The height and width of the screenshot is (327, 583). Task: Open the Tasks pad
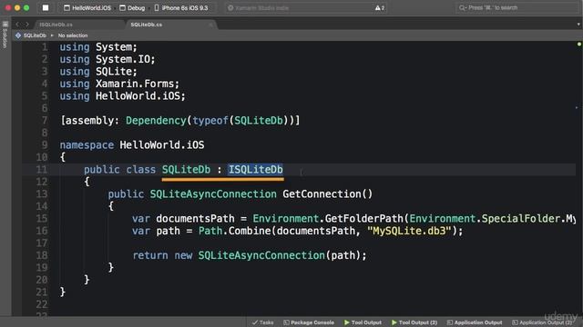263,322
